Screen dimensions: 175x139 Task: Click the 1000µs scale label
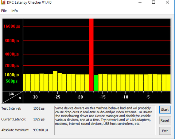pos(12,75)
